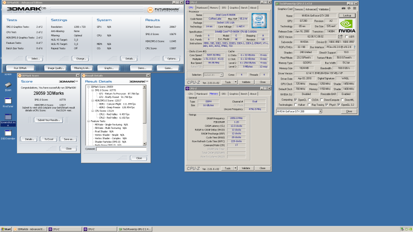
Task: Click Save as button in Score window
Action: point(69,139)
